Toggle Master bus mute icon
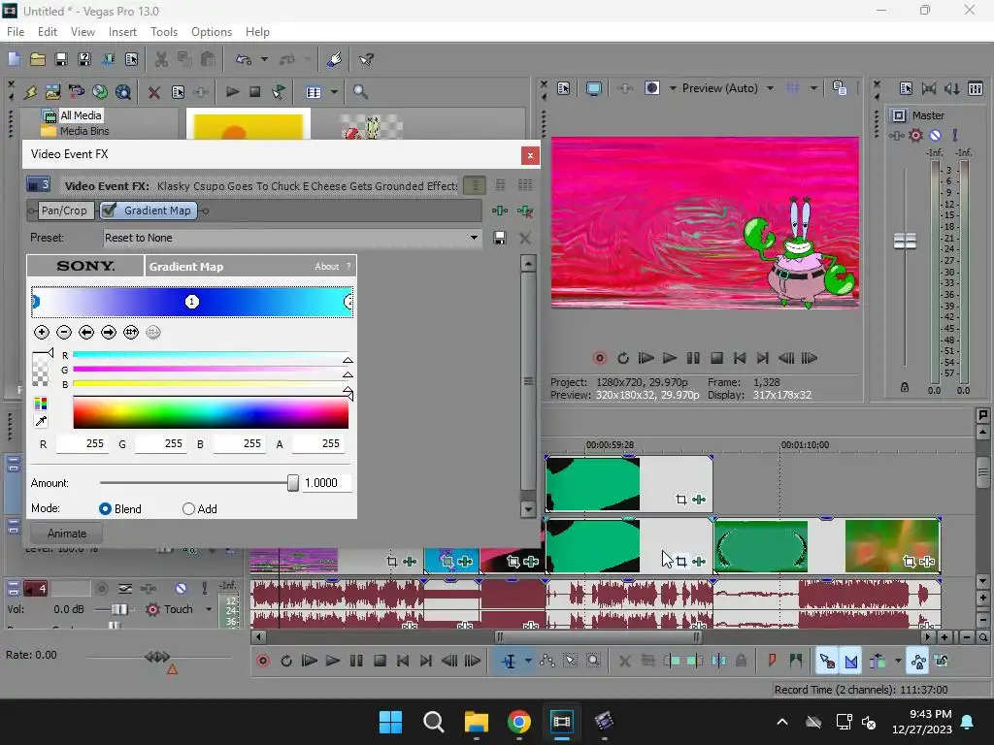 coord(935,135)
